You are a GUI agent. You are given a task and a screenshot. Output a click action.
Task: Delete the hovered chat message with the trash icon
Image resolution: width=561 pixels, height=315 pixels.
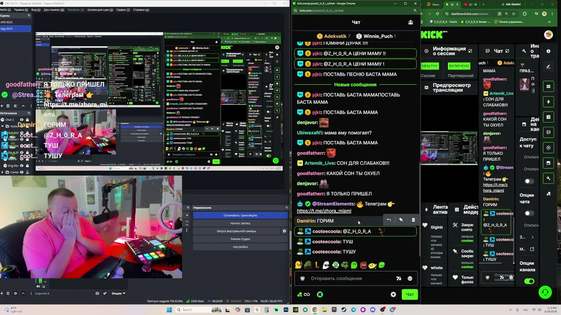point(413,220)
